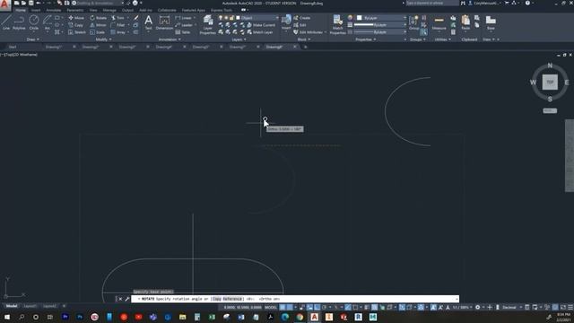Click the TOP face of ViewCube
This screenshot has width=574, height=323.
point(550,82)
